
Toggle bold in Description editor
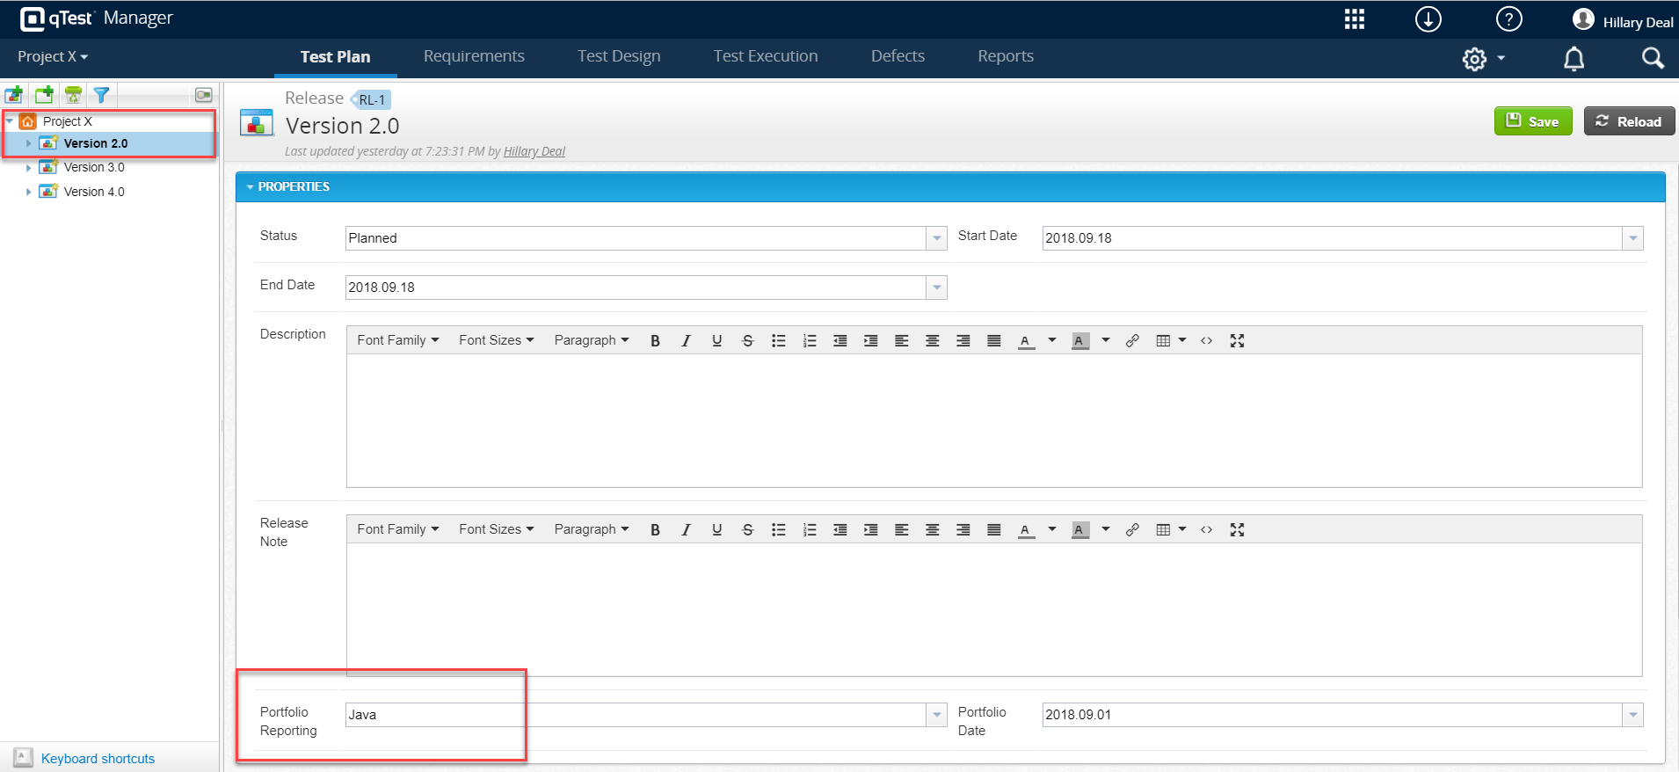coord(655,341)
